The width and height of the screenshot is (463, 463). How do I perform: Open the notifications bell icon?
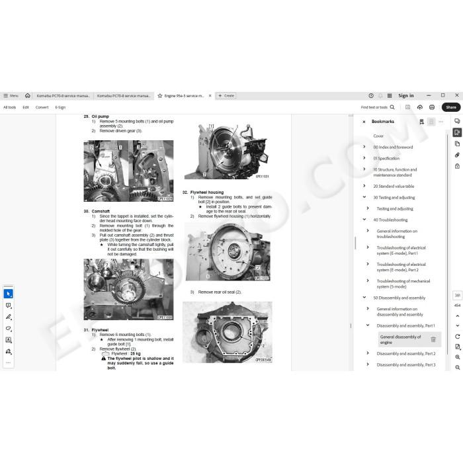tap(380, 95)
